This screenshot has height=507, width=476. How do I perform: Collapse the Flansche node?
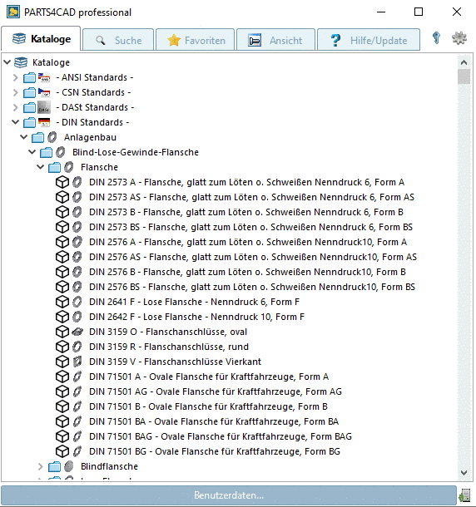tap(41, 167)
